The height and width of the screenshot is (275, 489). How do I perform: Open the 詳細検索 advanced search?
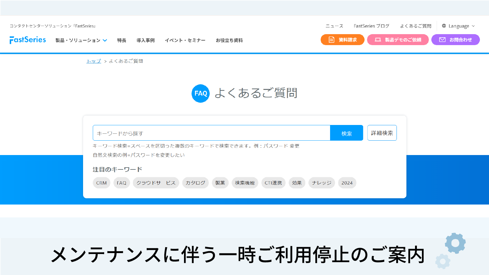(x=382, y=132)
